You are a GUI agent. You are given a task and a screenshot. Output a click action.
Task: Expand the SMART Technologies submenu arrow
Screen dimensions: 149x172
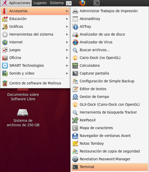(67, 65)
